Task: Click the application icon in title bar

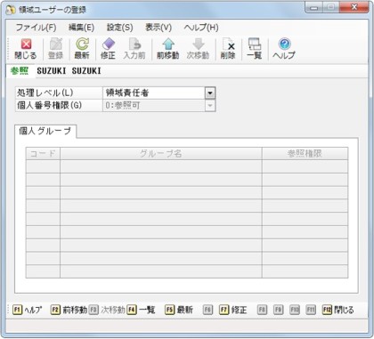Action: 11,10
